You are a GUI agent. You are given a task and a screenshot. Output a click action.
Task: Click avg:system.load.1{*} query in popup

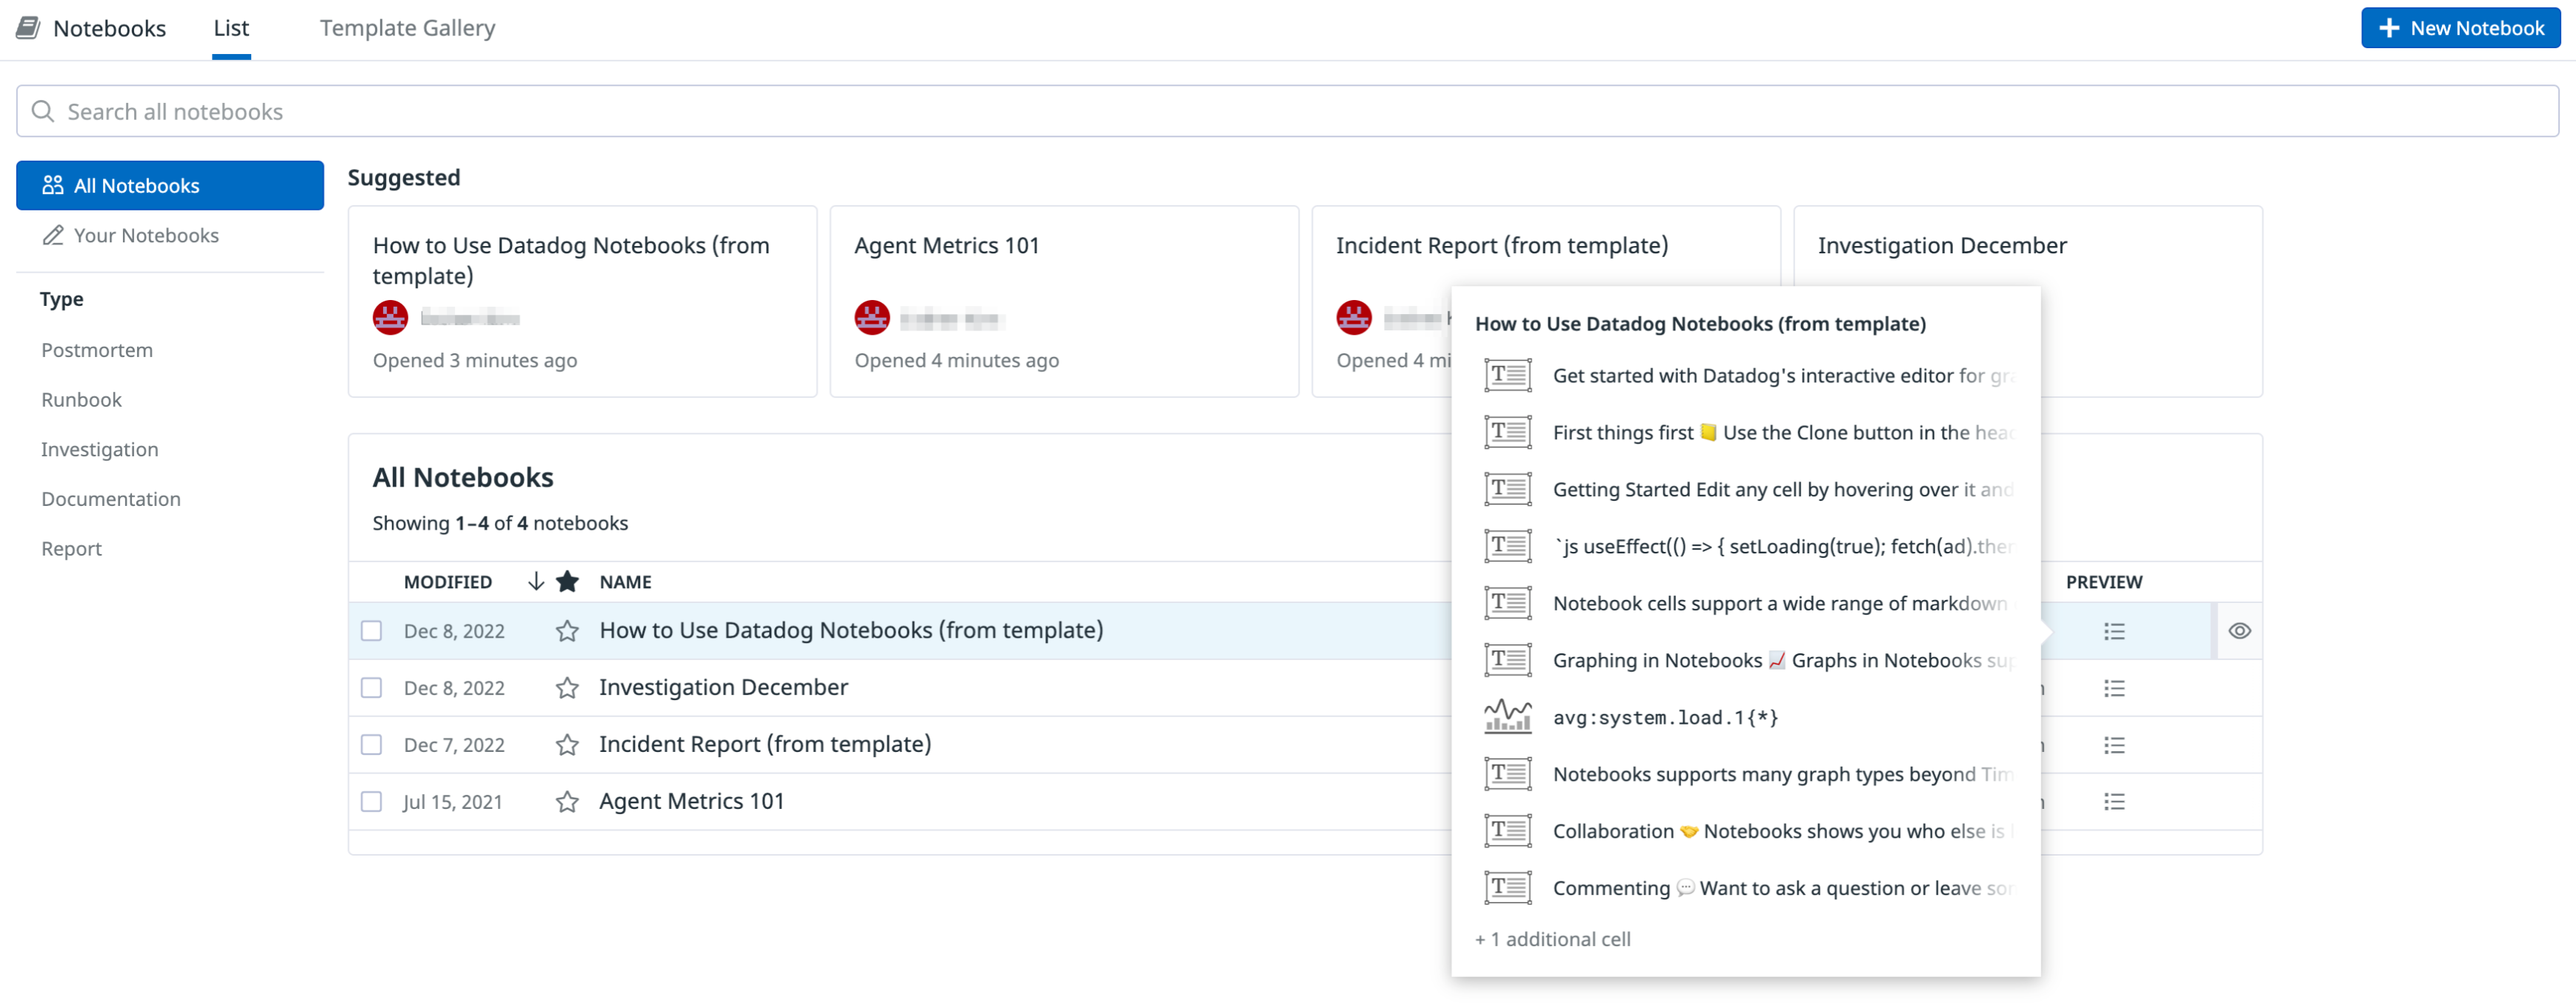pyautogui.click(x=1665, y=718)
